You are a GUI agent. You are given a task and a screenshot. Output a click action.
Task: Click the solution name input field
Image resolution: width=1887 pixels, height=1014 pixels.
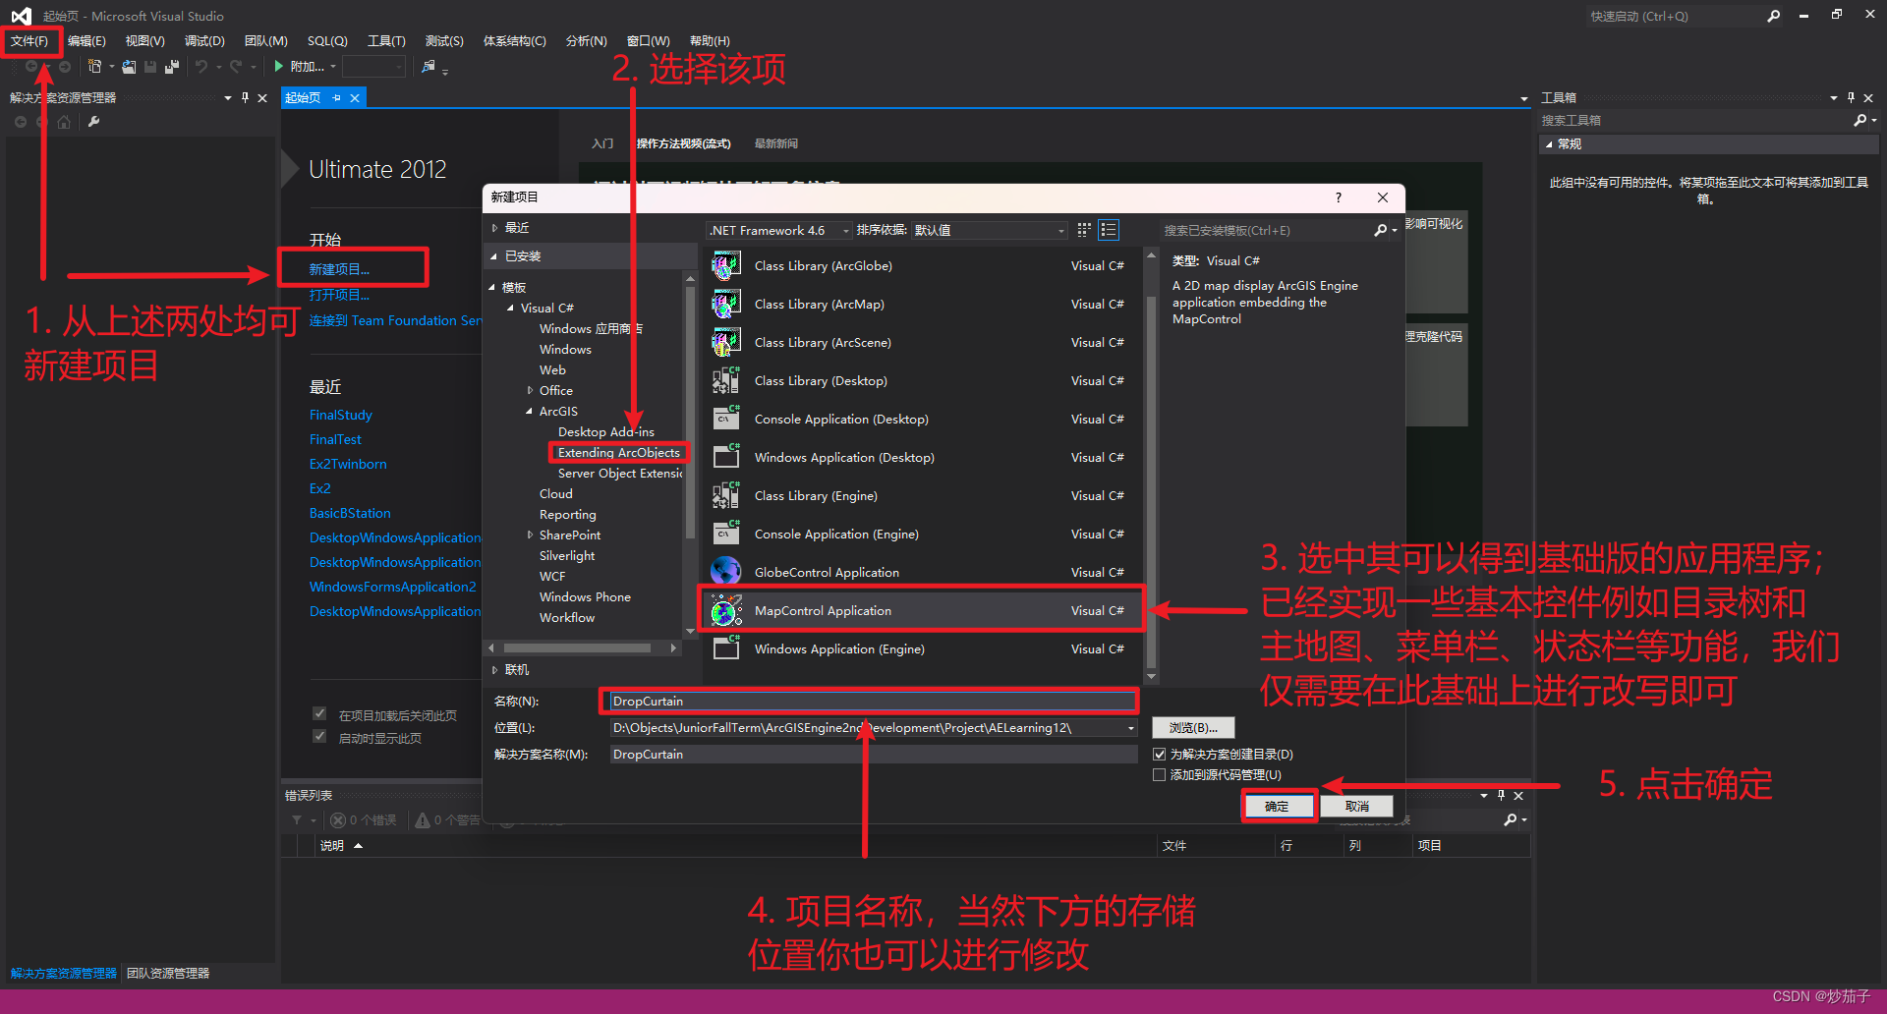872,755
